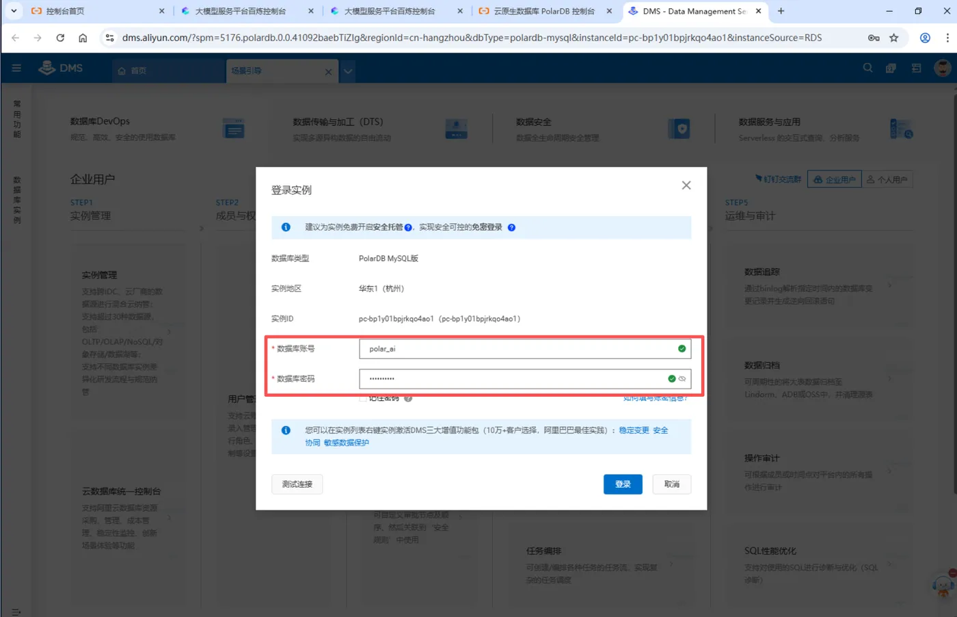Expand the SQL性能优化 item chevron

(889, 564)
